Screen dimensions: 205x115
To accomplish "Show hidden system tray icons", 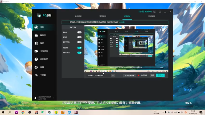I will click(162, 112).
